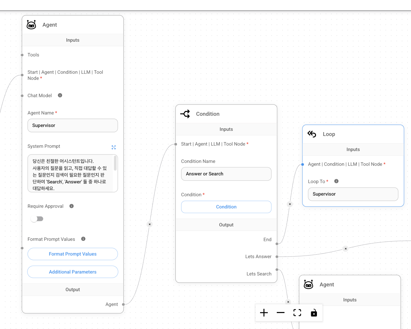Open the Condition editor button
This screenshot has width=411, height=329.
226,207
